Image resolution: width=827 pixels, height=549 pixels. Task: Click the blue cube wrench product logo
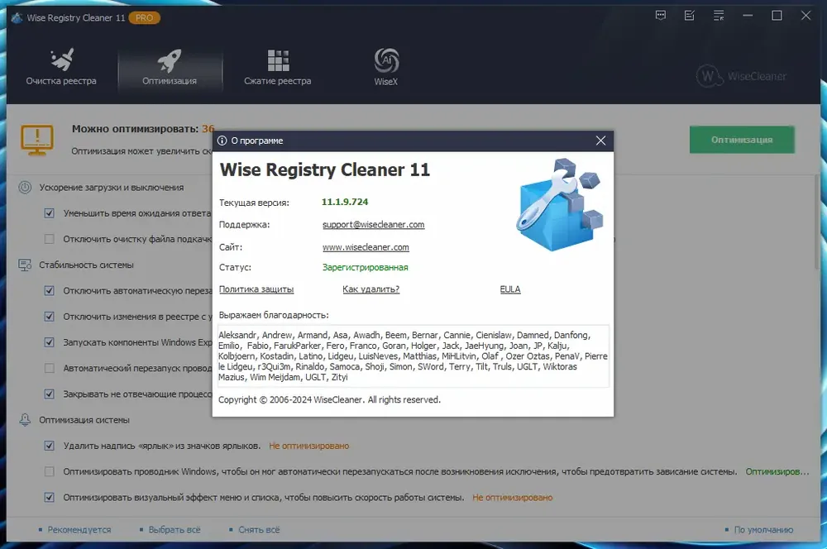[560, 204]
